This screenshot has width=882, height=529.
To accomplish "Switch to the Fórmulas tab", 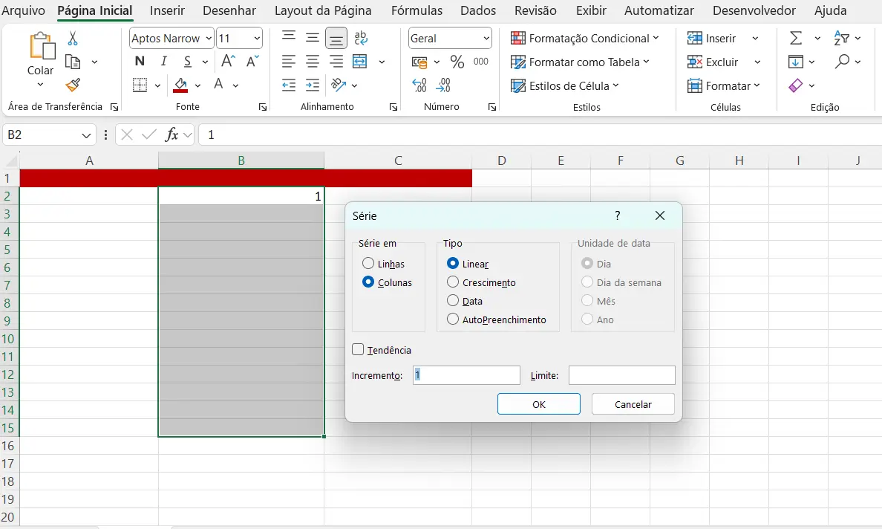I will click(x=416, y=10).
